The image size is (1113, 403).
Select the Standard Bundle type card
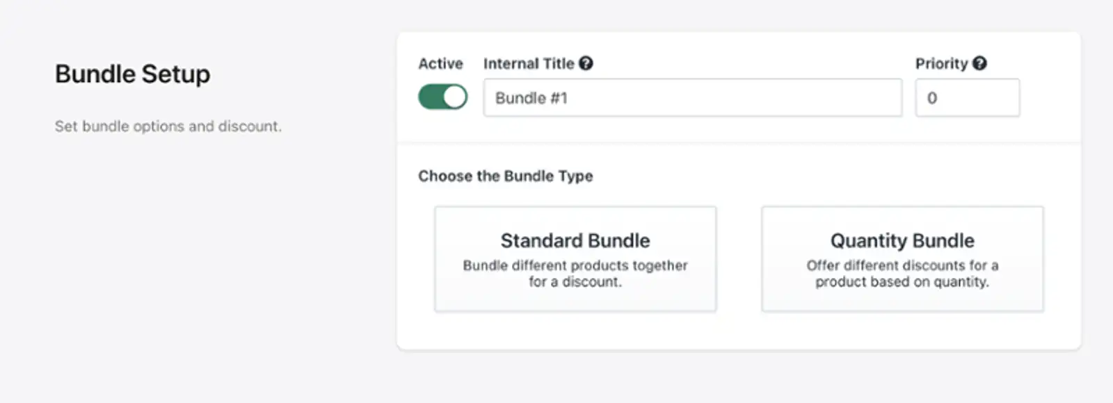pyautogui.click(x=575, y=258)
